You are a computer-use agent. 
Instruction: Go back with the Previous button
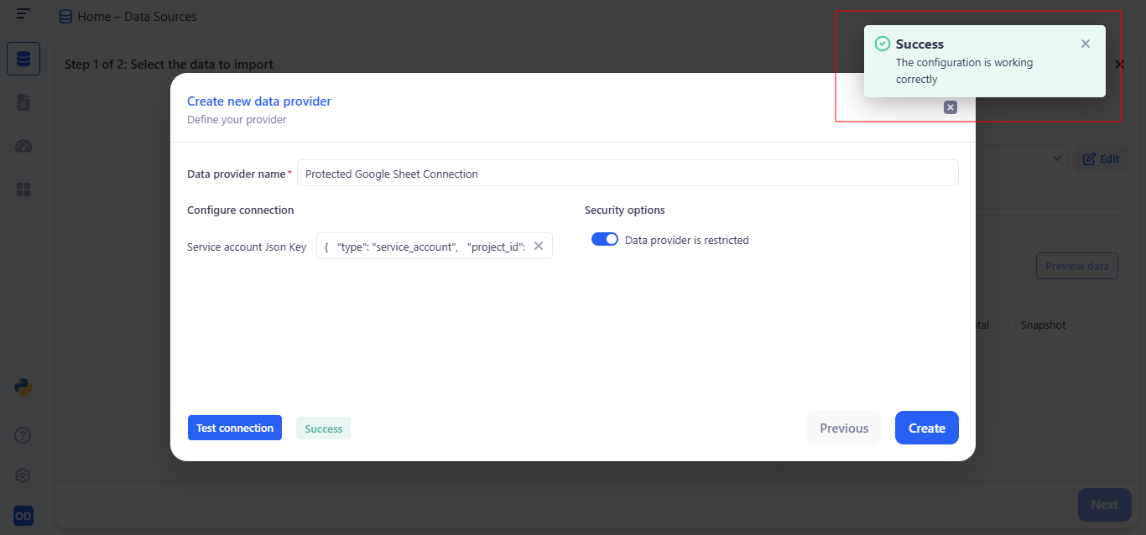[x=844, y=428]
